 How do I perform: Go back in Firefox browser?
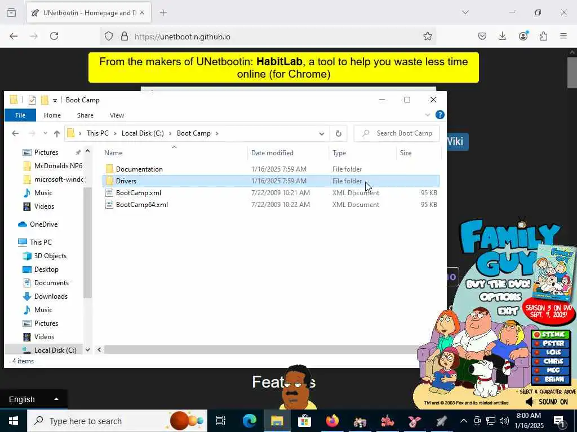(x=14, y=36)
